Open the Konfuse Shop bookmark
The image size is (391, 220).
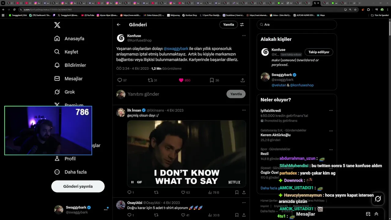pos(190,15)
